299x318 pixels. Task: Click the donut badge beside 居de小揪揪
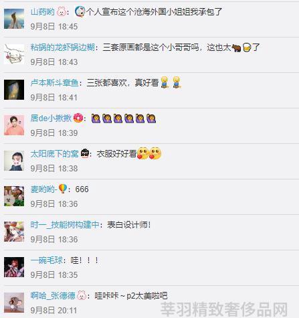pyautogui.click(x=78, y=118)
